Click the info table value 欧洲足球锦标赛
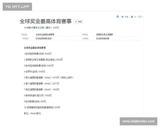Image resolution: width=160 pixels, height=128 pixels. pyautogui.click(x=103, y=38)
